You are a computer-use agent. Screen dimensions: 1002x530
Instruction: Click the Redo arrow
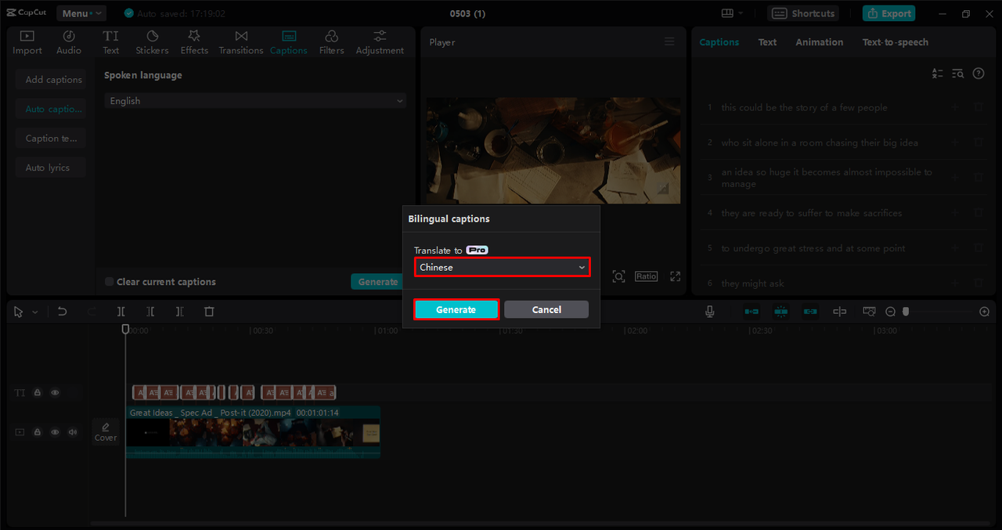coord(92,312)
